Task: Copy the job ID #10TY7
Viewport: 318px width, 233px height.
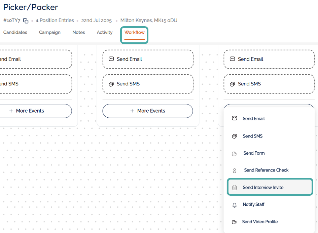Action: click(x=26, y=21)
